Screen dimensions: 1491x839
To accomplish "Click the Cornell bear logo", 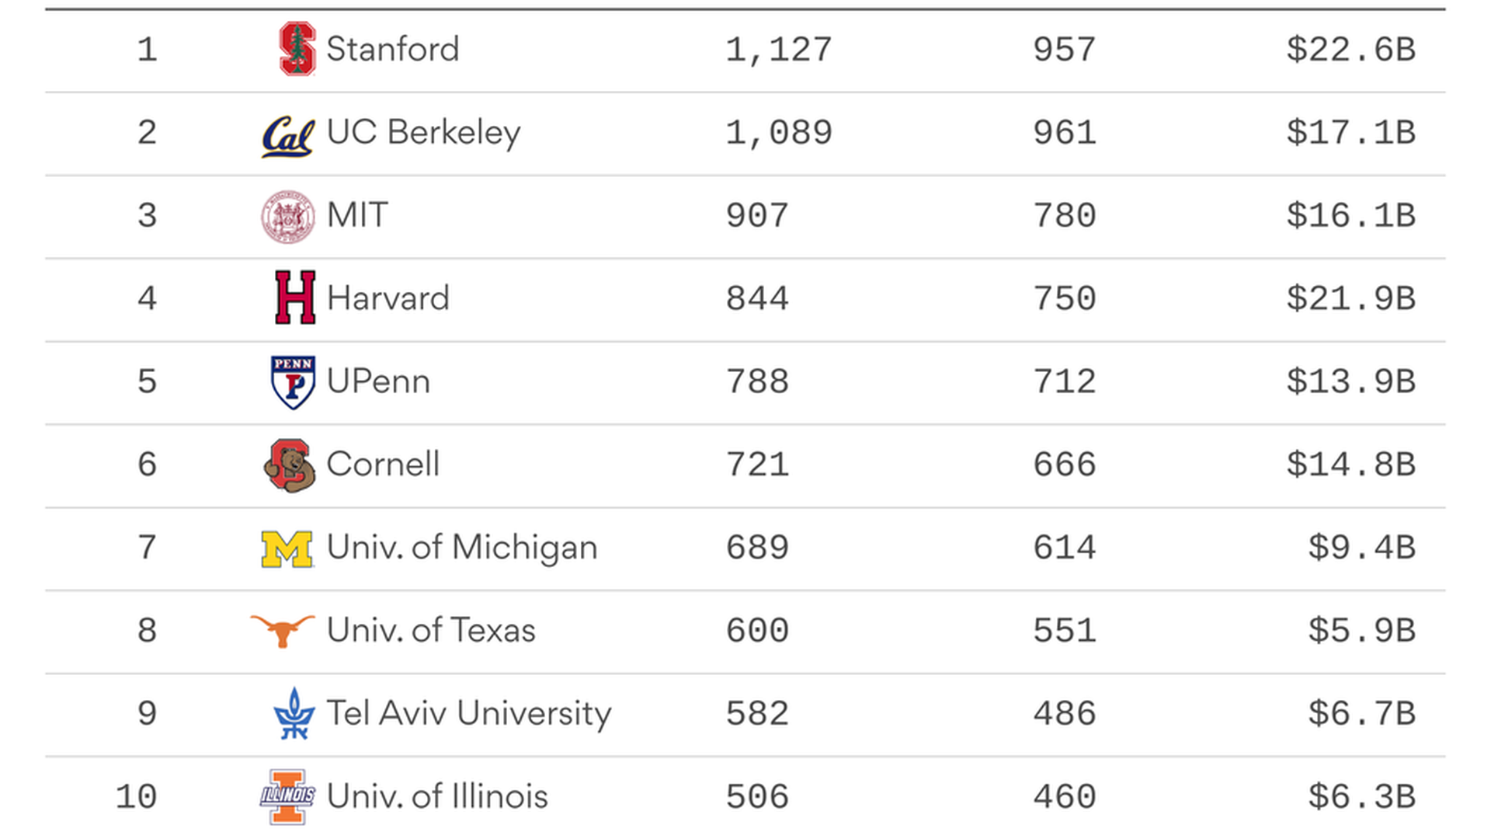I will (x=290, y=465).
